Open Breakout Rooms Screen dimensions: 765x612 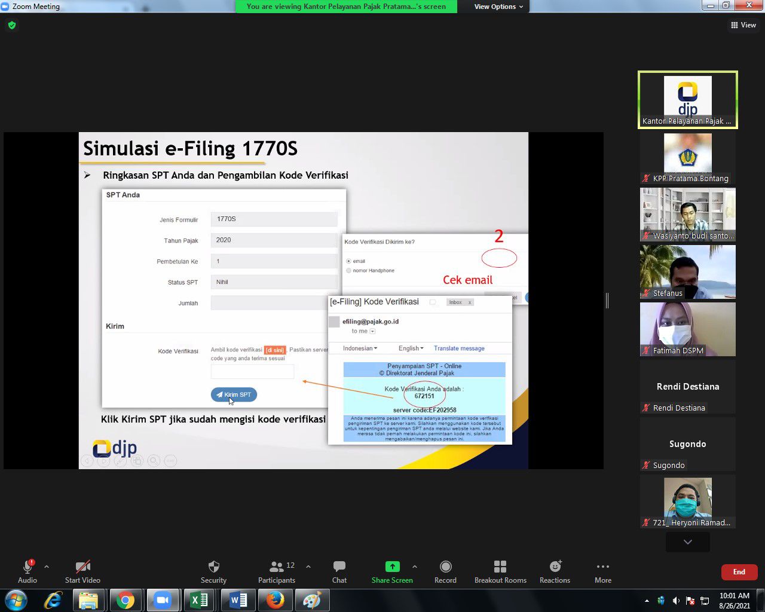coord(500,567)
